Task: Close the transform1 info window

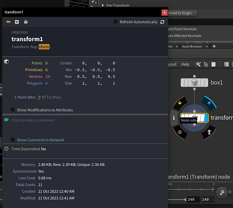Action: 165,13
